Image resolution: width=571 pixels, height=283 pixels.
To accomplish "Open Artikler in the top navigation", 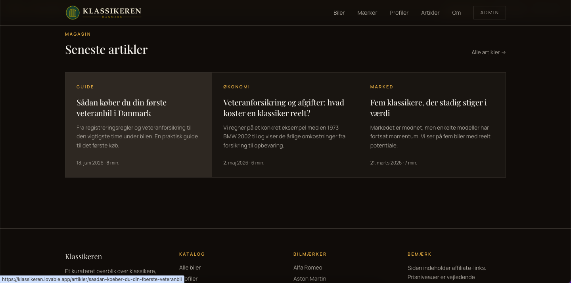I will tap(430, 13).
